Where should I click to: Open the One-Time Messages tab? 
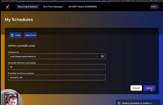point(53,7)
